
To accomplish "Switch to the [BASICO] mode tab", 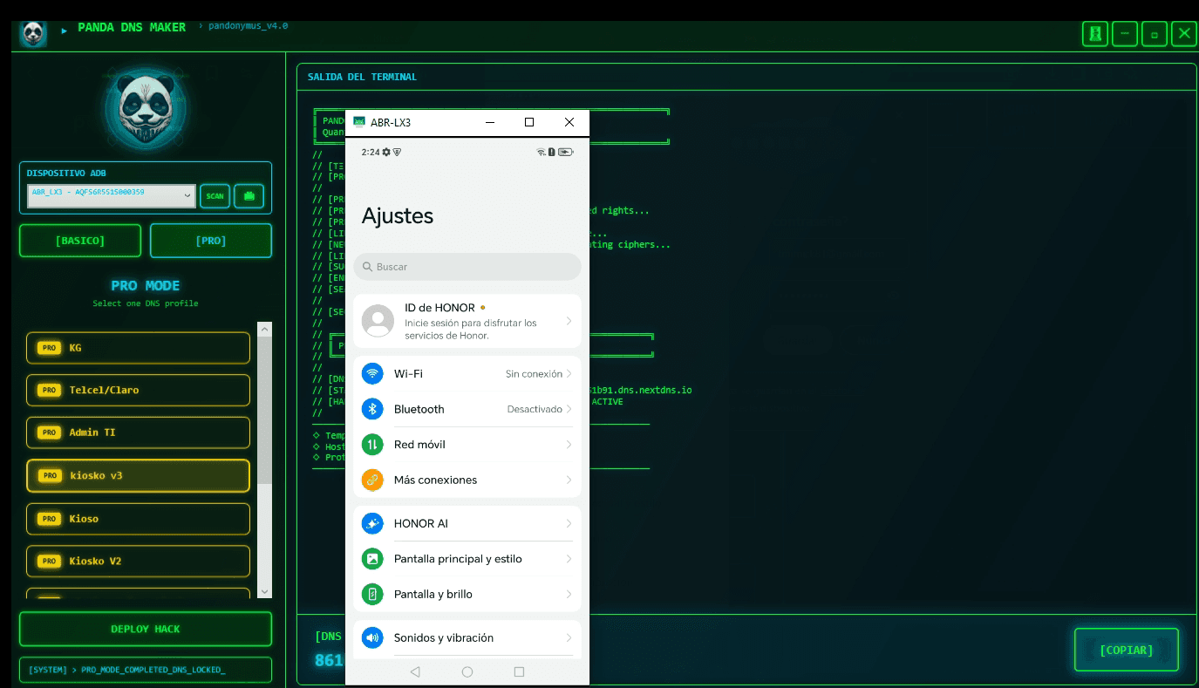I will click(80, 241).
